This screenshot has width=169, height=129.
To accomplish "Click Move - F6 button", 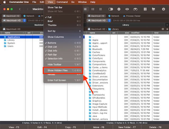I will tap(98, 127).
